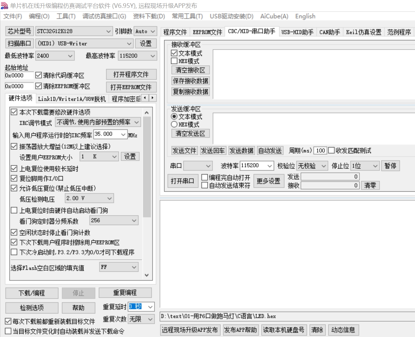Click the code start address 0x0000 field

pyautogui.click(x=19, y=76)
